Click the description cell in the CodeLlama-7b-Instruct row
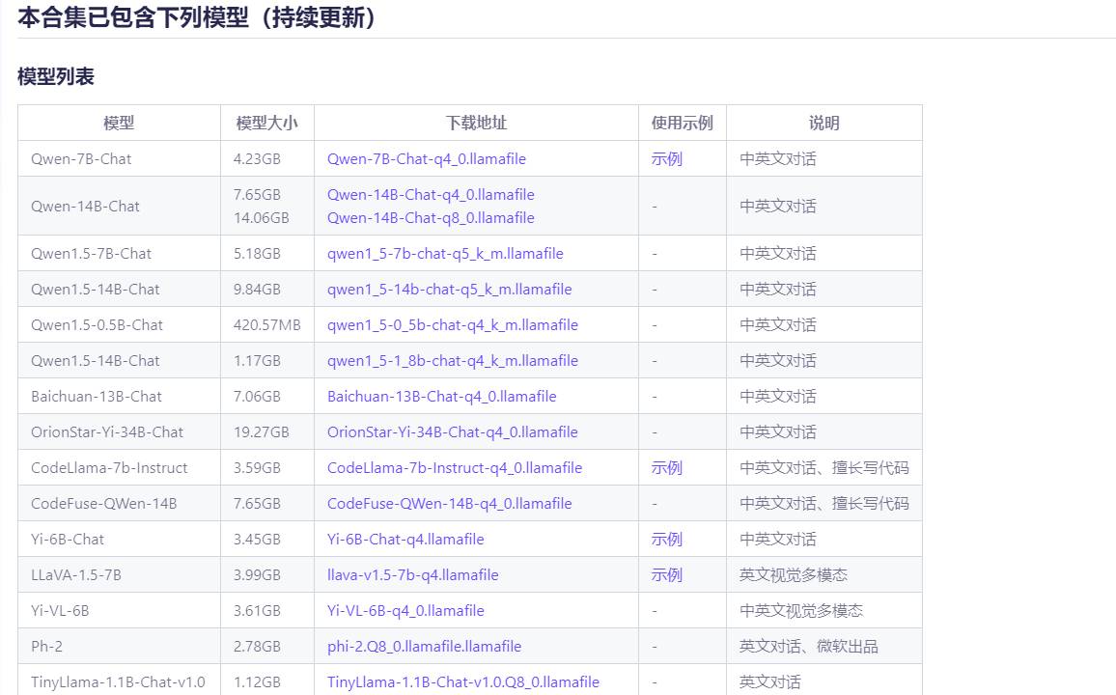This screenshot has width=1116, height=695. [824, 467]
